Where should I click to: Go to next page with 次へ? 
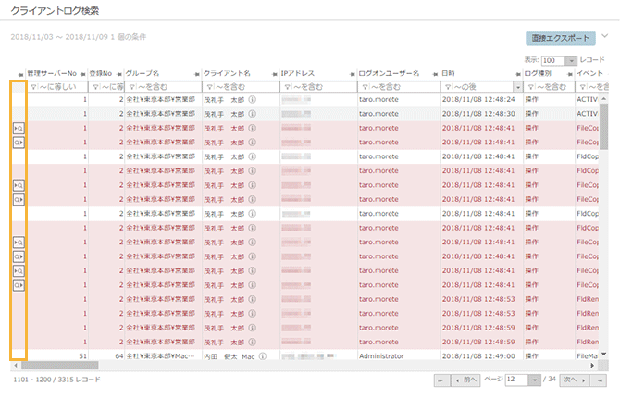point(573,380)
